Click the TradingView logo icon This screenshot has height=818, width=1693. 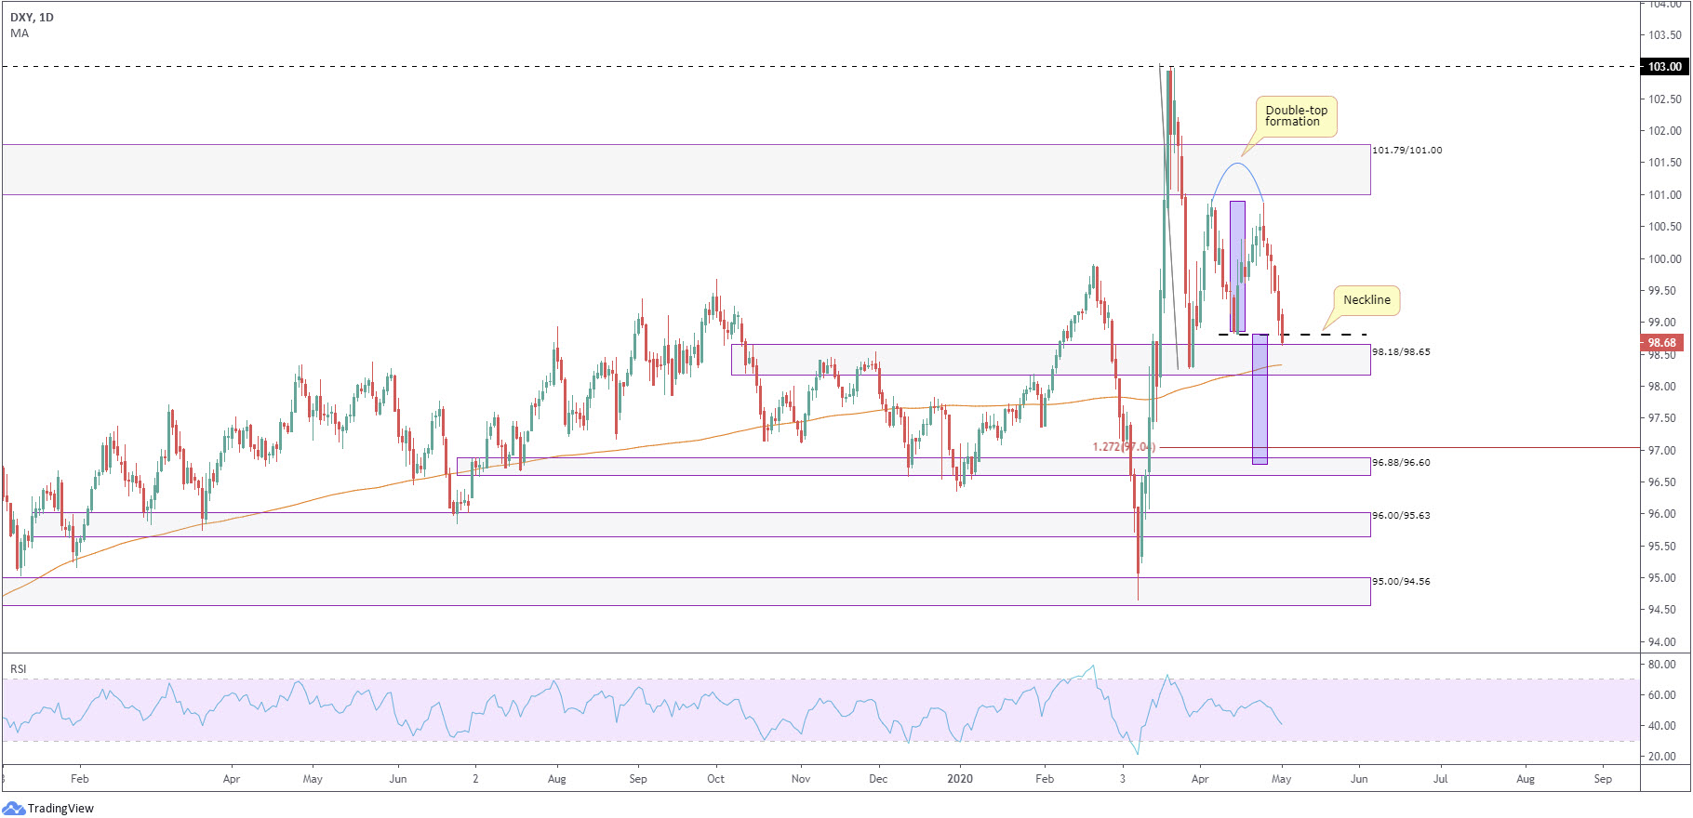[14, 808]
